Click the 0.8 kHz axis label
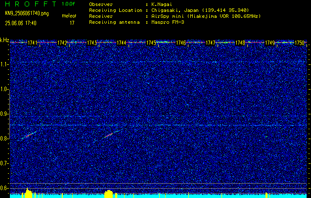311x198 pixels. click(4, 139)
